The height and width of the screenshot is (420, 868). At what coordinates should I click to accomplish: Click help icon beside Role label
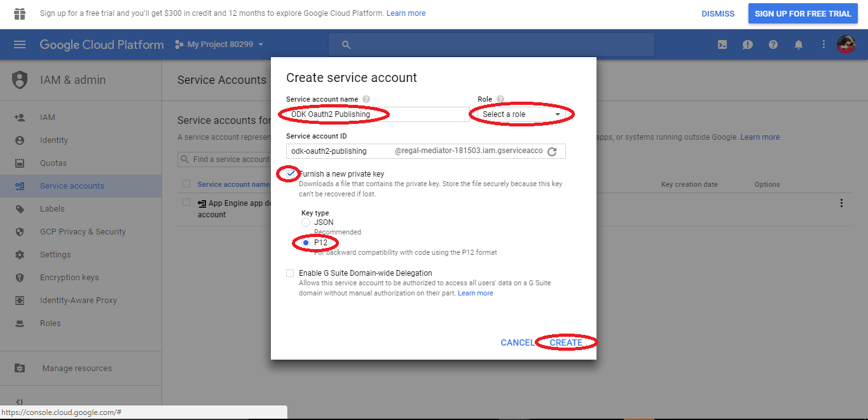500,99
